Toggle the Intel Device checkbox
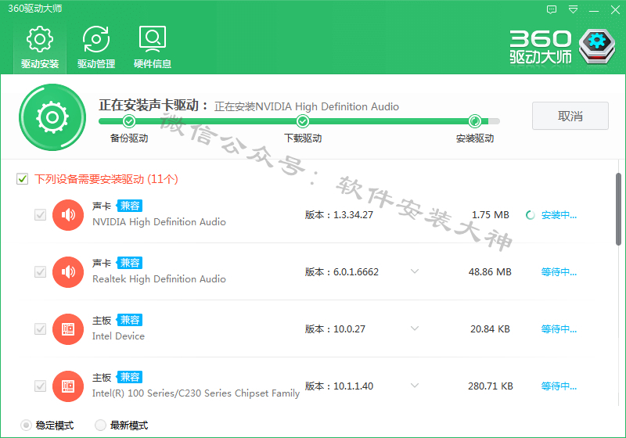 point(41,329)
